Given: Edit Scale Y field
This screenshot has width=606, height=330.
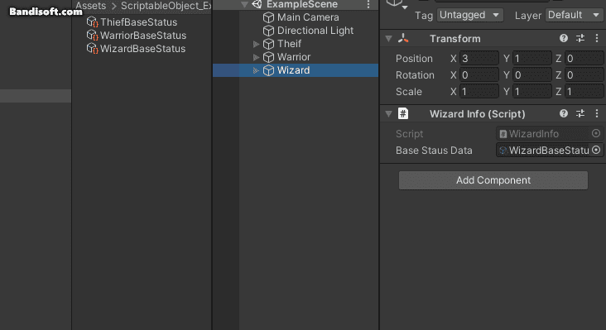Looking at the screenshot, I should [x=531, y=92].
